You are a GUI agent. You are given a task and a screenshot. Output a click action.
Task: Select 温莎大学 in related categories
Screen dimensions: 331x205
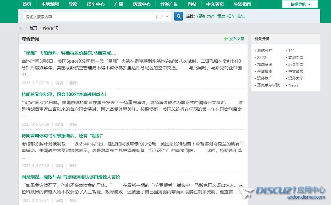[296, 78]
